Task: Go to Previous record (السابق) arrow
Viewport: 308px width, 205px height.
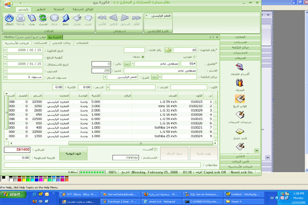Action: point(125,18)
